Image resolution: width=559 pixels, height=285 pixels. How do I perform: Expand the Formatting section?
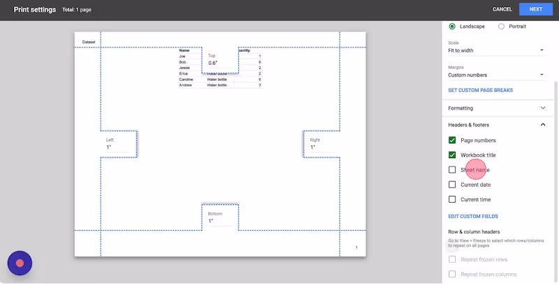[x=497, y=108]
